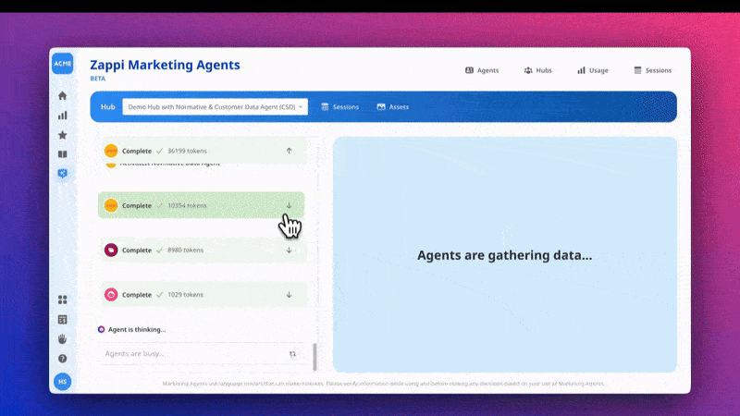Viewport: 740px width, 416px height.
Task: Open the bar chart sidebar icon
Action: pyautogui.click(x=62, y=115)
